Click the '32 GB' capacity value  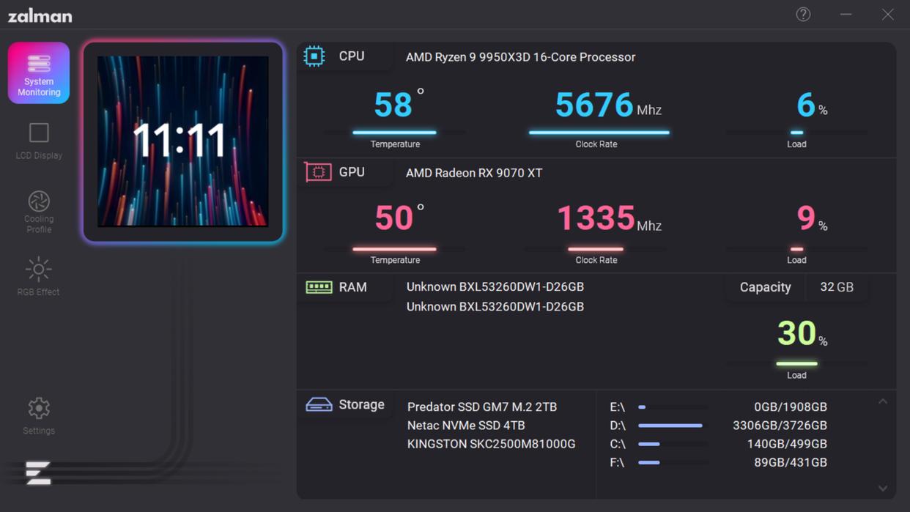(837, 287)
